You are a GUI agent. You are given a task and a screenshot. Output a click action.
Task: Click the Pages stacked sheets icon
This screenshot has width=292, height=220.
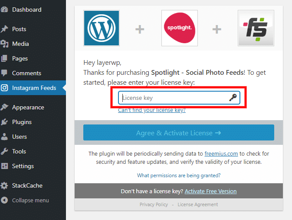point(4,58)
